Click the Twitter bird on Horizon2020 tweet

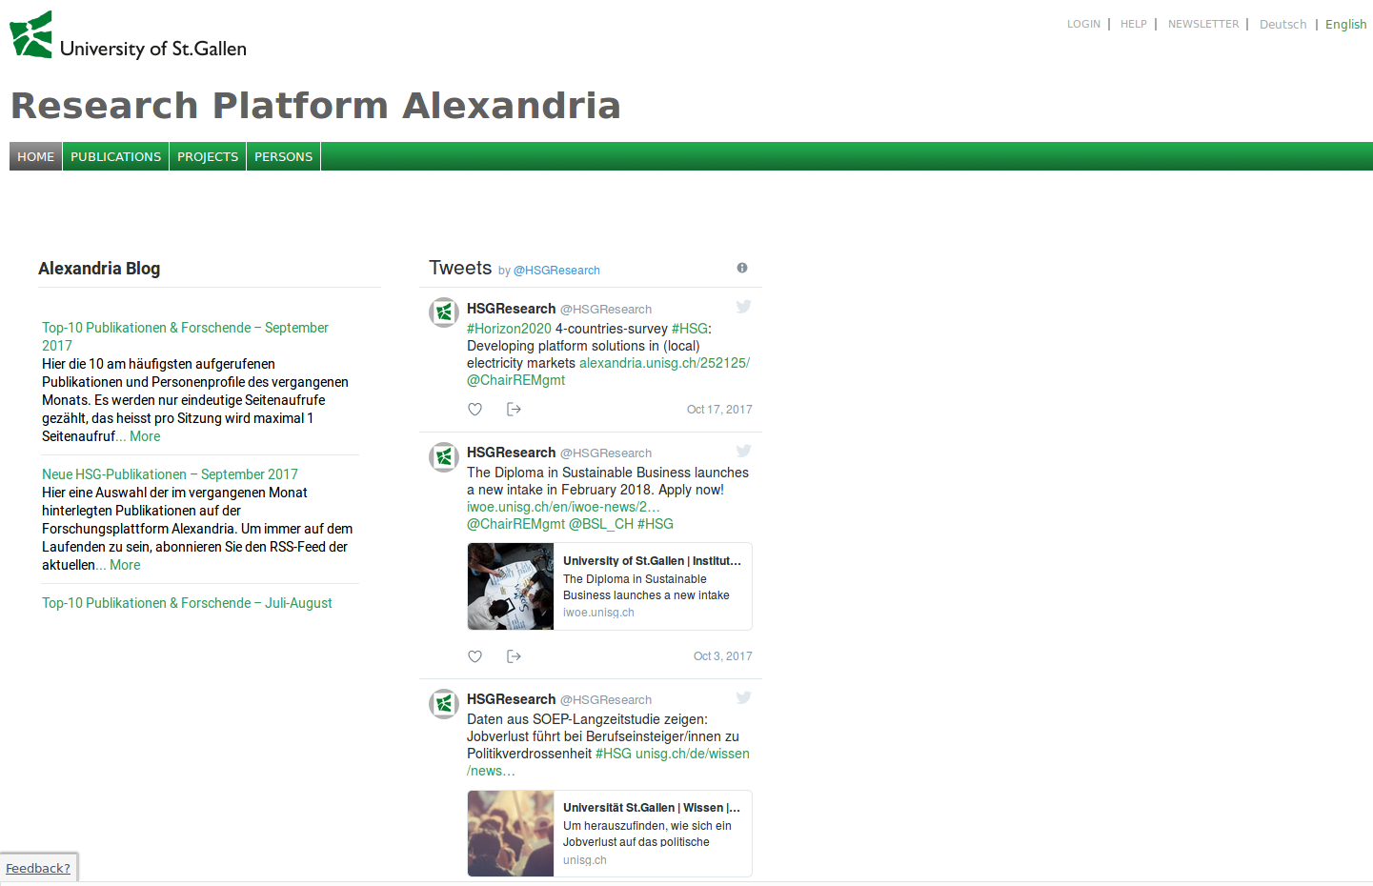click(x=744, y=306)
